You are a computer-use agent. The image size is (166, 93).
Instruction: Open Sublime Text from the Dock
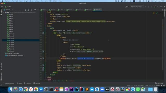[87, 89]
